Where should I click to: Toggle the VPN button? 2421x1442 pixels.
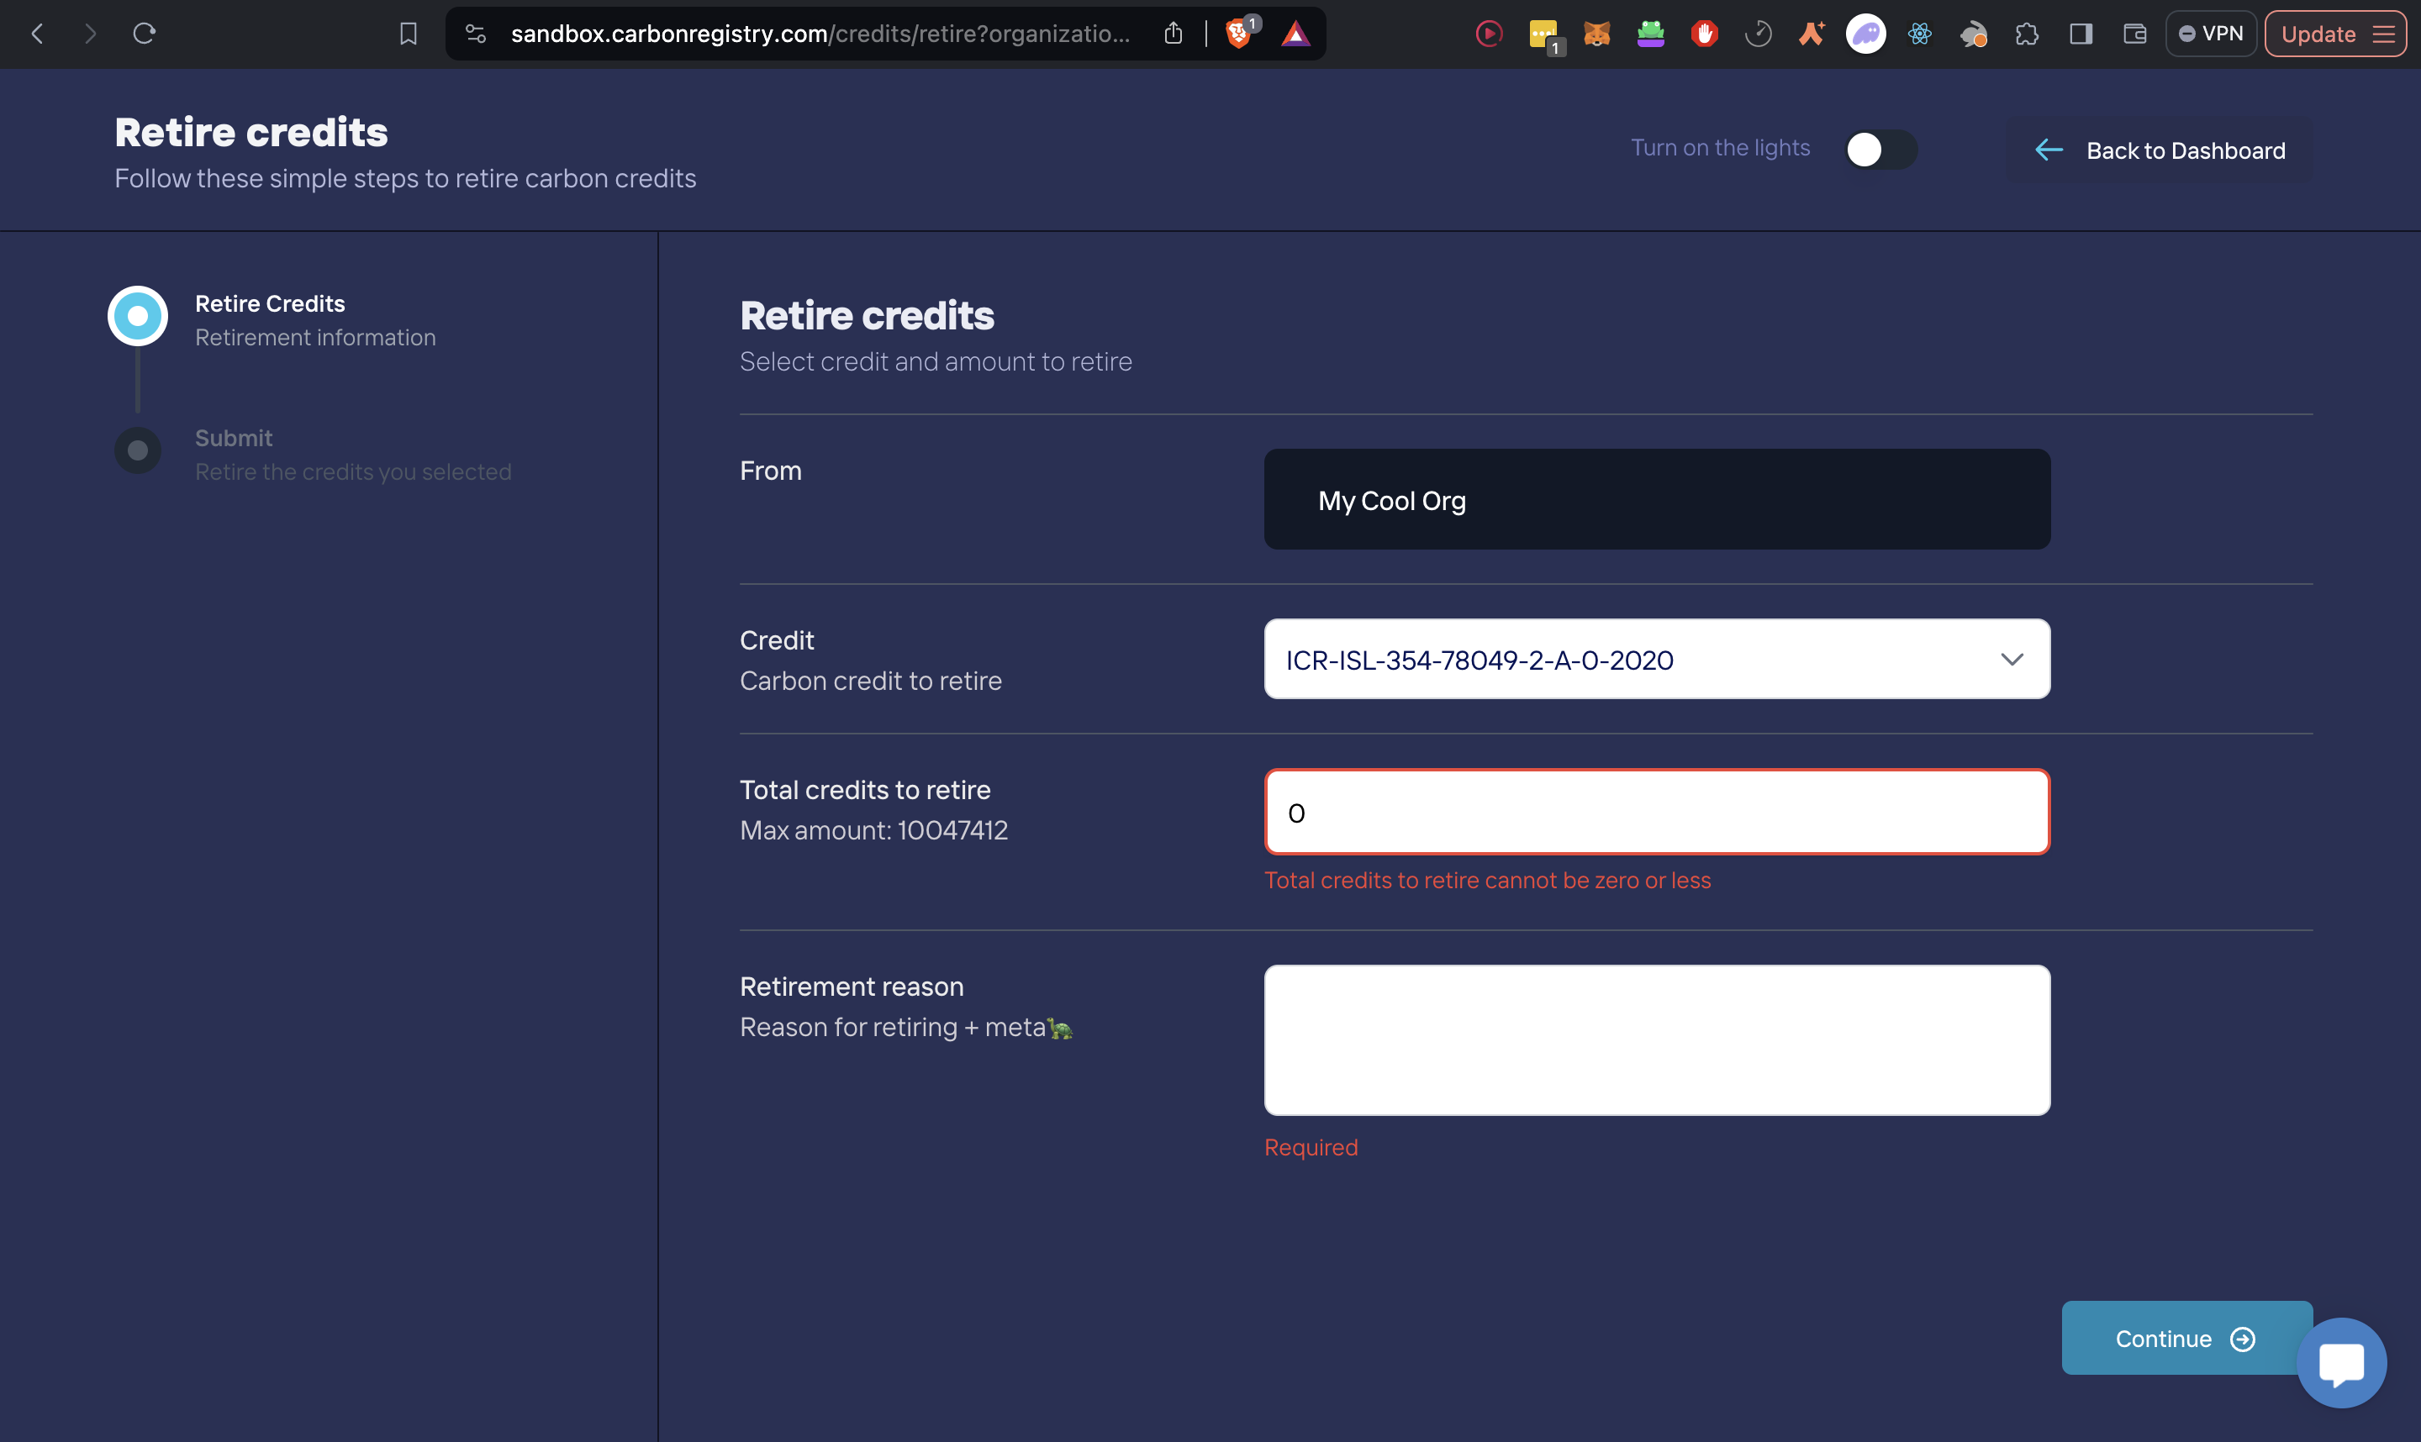(2210, 34)
